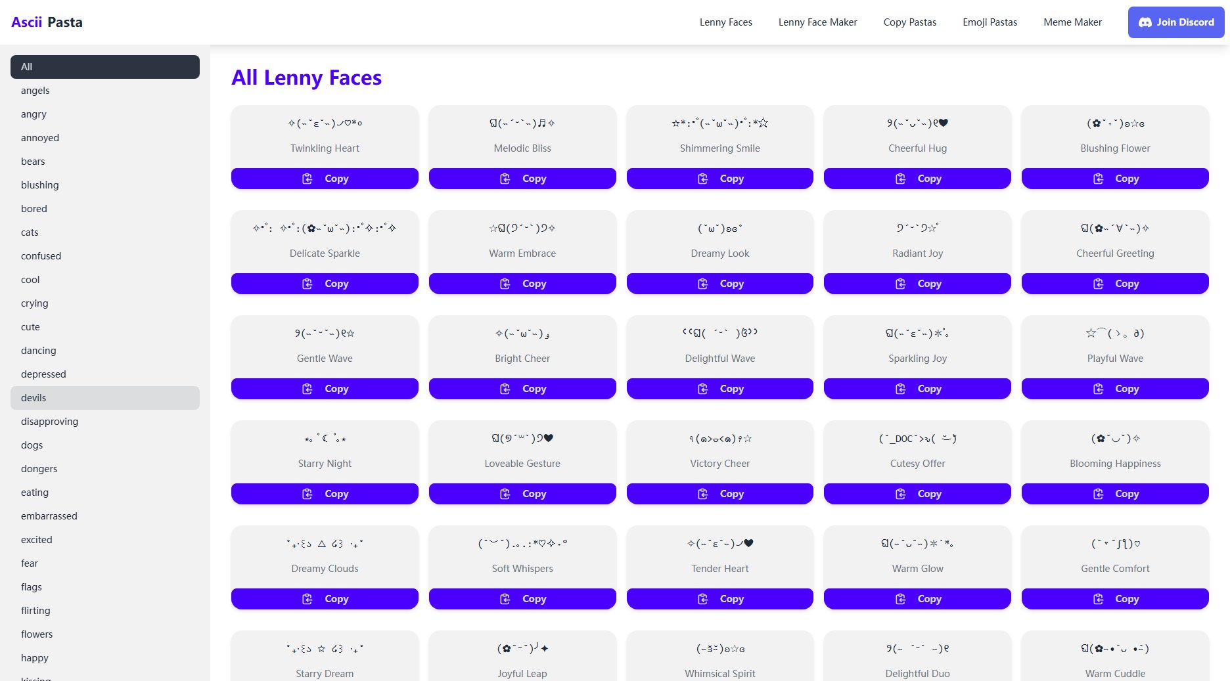Select the confused category

pyautogui.click(x=105, y=256)
